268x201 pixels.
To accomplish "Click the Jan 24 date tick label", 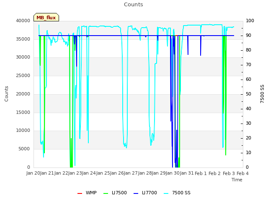I will coord(89,173).
